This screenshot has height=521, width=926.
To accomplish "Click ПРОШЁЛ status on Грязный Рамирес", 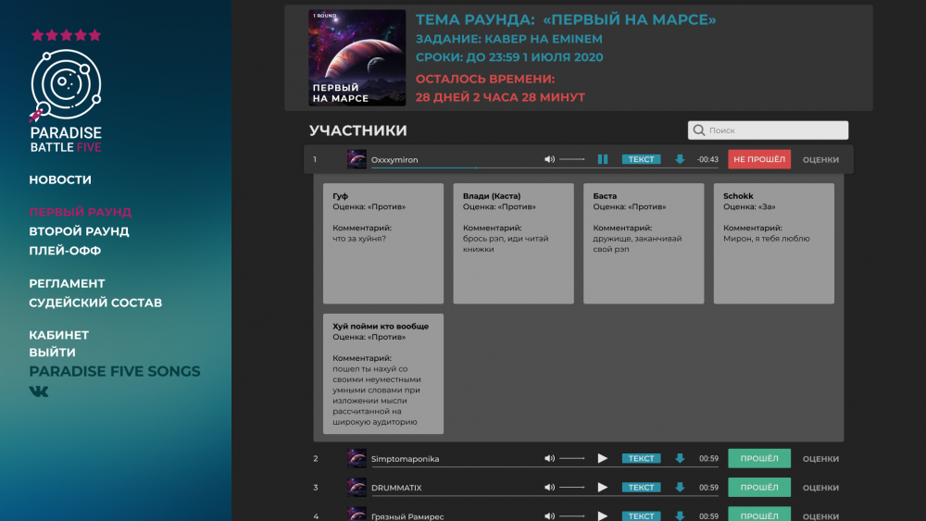I will (x=759, y=515).
